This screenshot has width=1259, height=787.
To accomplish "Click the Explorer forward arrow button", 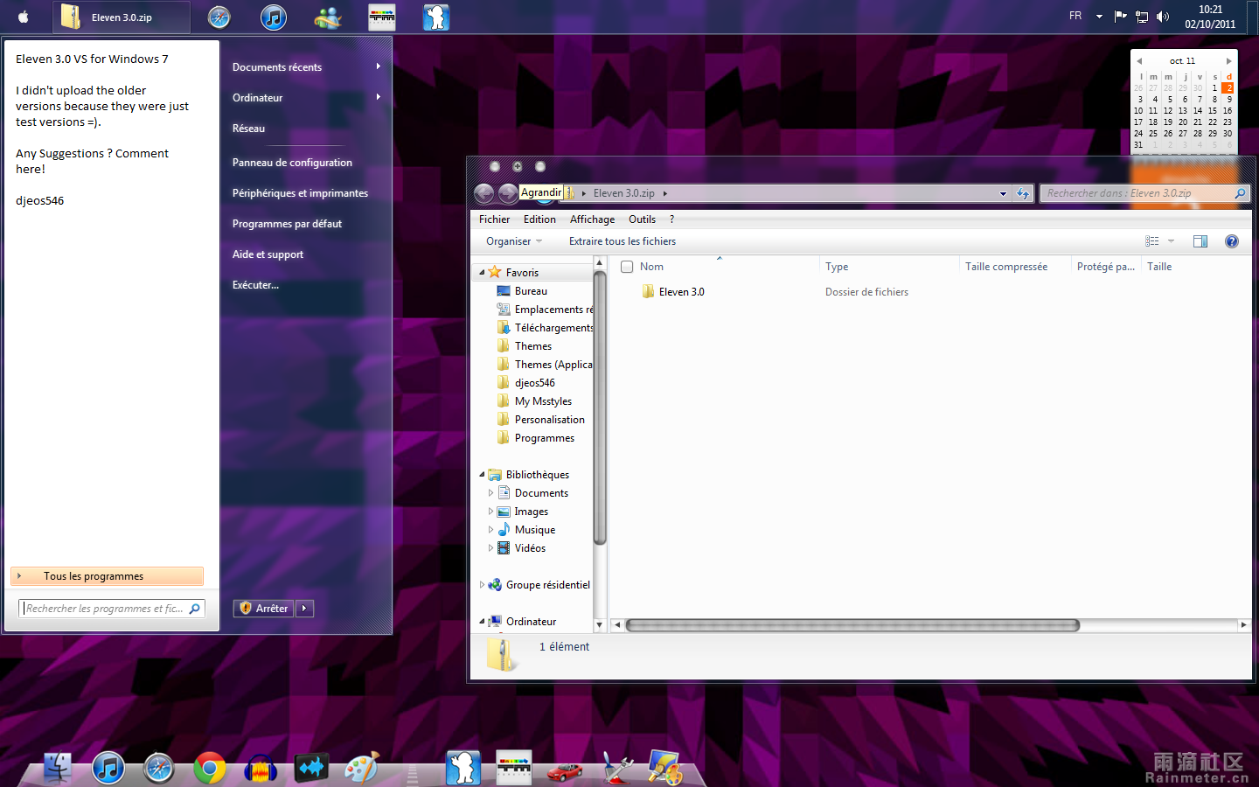I will click(507, 193).
